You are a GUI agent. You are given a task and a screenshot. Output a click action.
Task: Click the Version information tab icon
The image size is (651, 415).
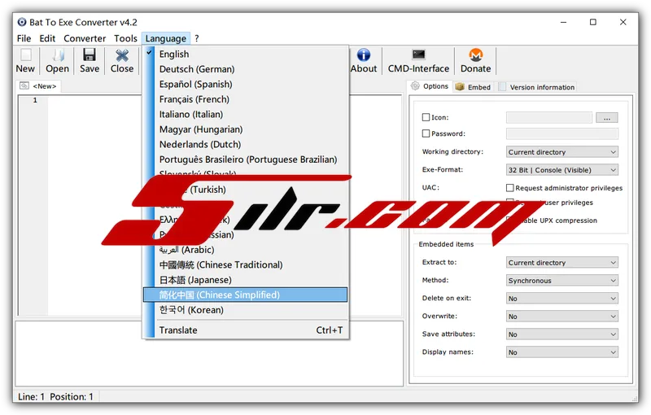[502, 87]
